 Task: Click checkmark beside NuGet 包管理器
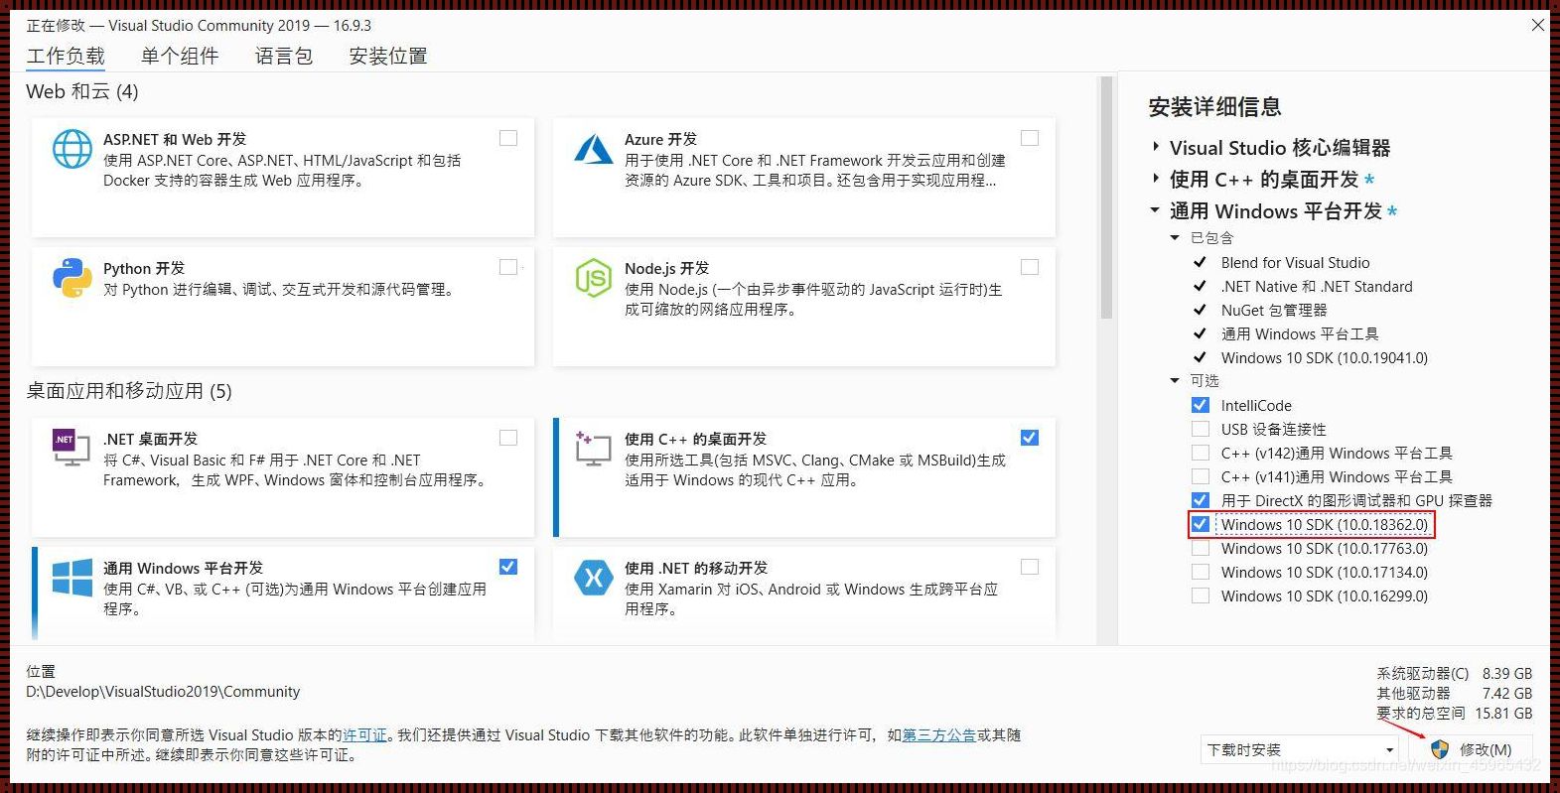pos(1200,310)
